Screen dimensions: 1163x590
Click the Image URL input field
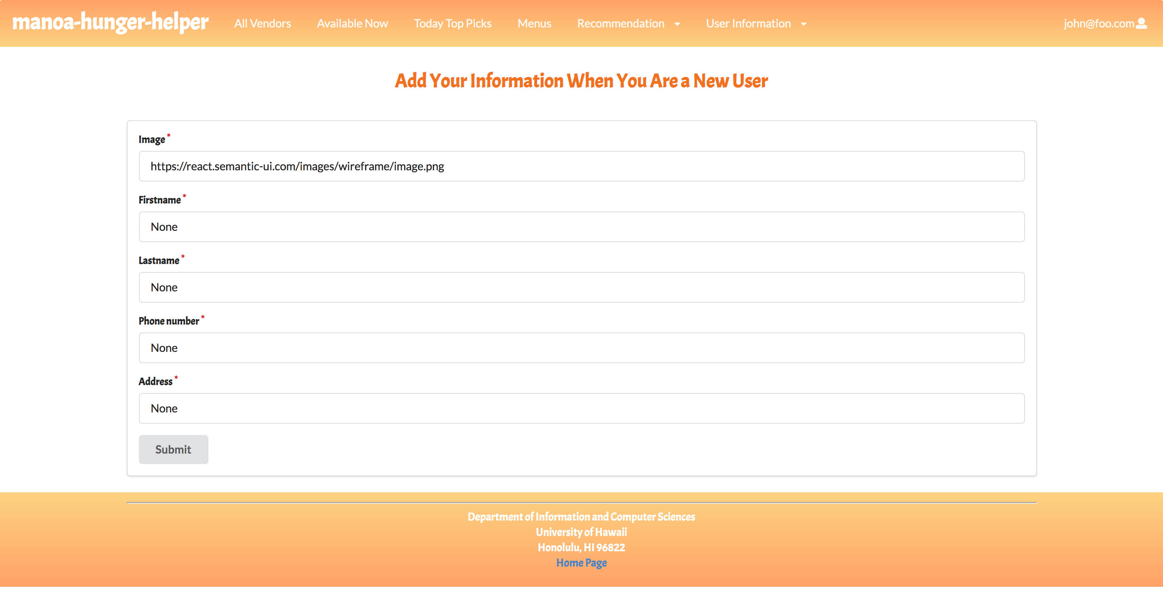point(581,165)
